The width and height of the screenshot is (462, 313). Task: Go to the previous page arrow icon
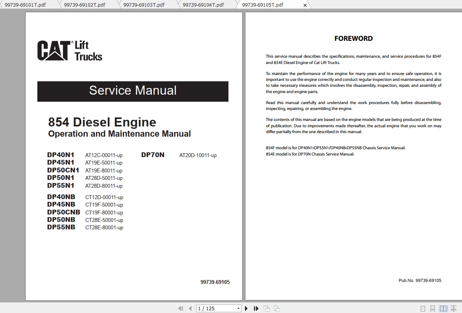pos(191,308)
